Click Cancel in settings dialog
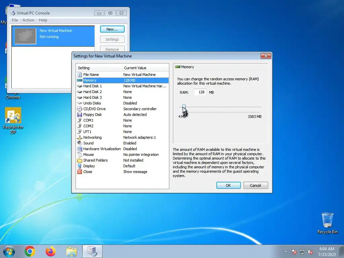344x258 pixels. 256,185
